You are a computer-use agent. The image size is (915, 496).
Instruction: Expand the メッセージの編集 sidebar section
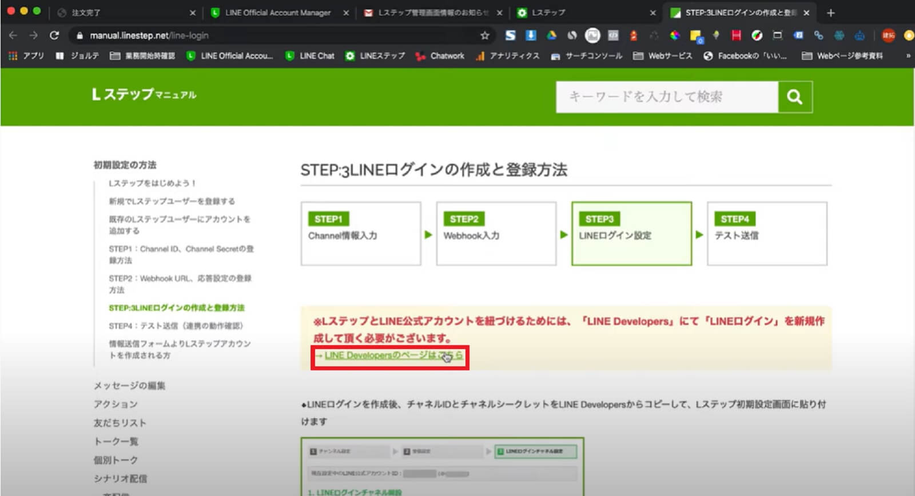129,386
